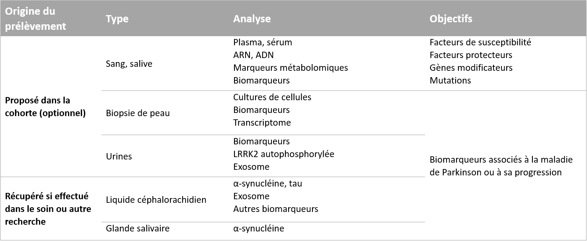Select "Proposé dans la cohorte (optionnel)" row label

[x=45, y=107]
